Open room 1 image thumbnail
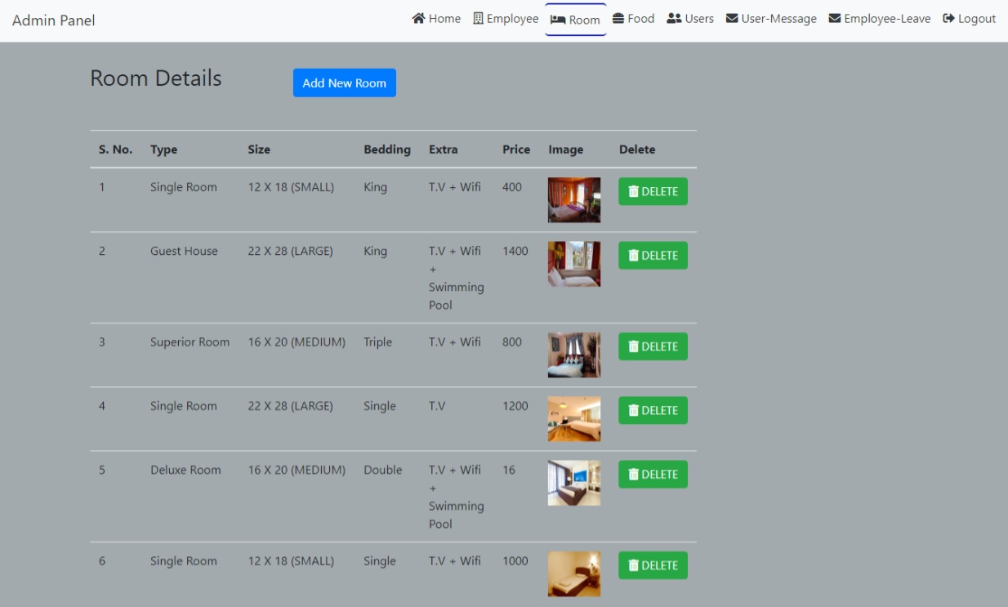 [574, 200]
